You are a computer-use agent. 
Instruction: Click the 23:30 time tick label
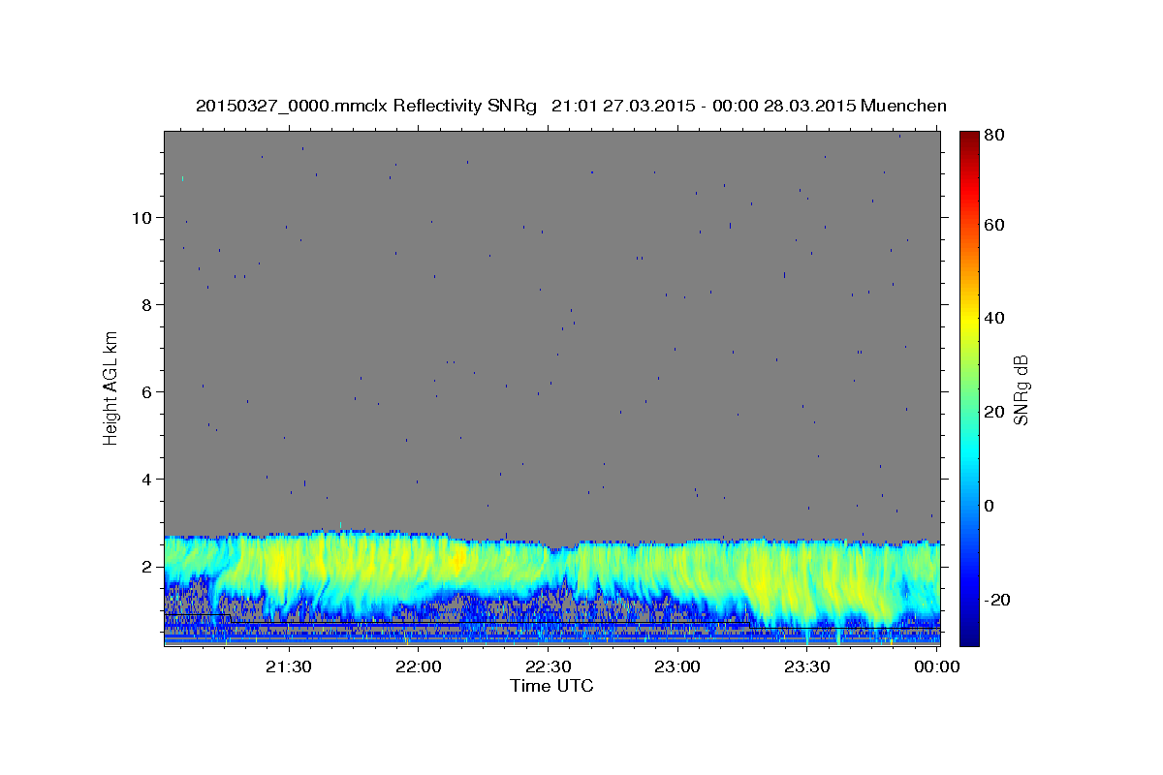click(806, 666)
